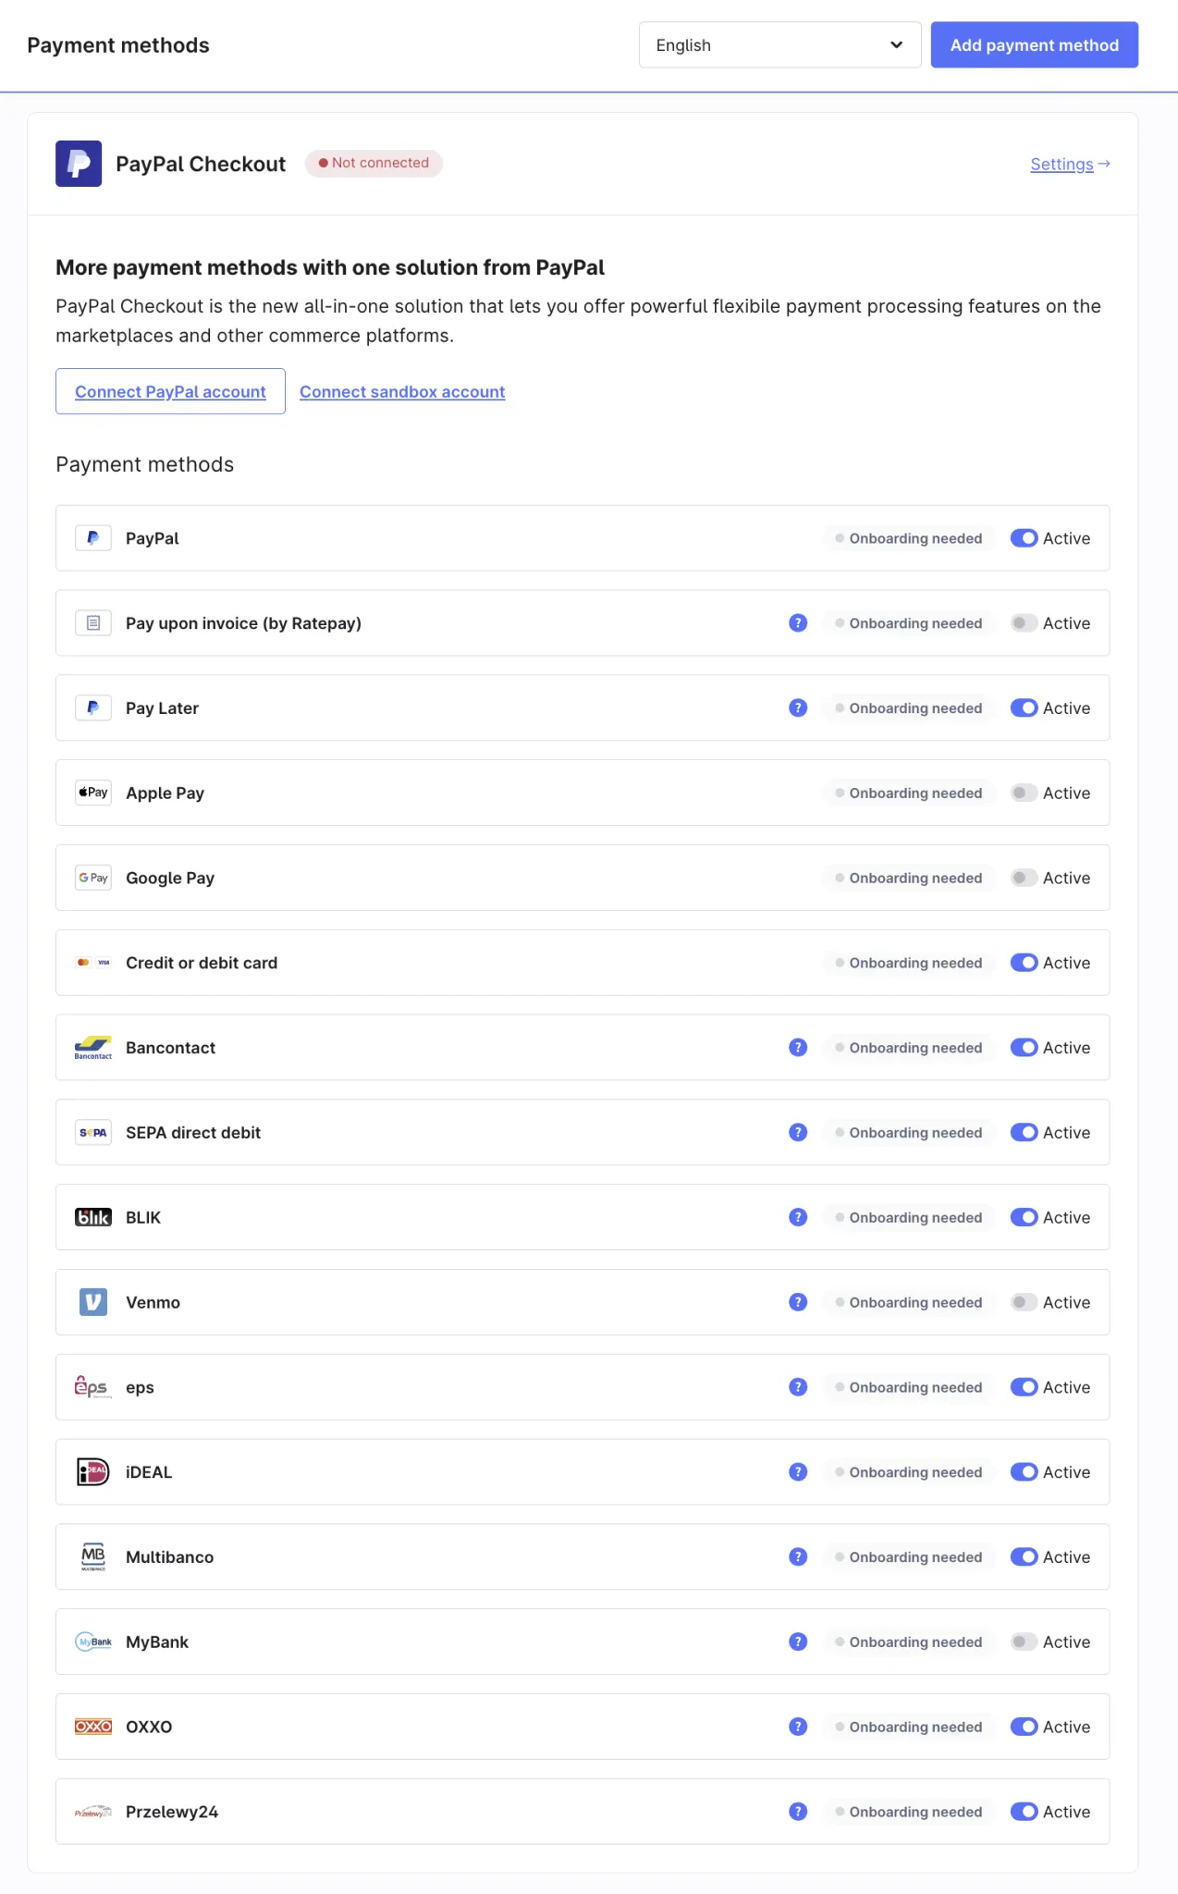The height and width of the screenshot is (1894, 1178).
Task: Click the Add payment method button
Action: [1034, 45]
